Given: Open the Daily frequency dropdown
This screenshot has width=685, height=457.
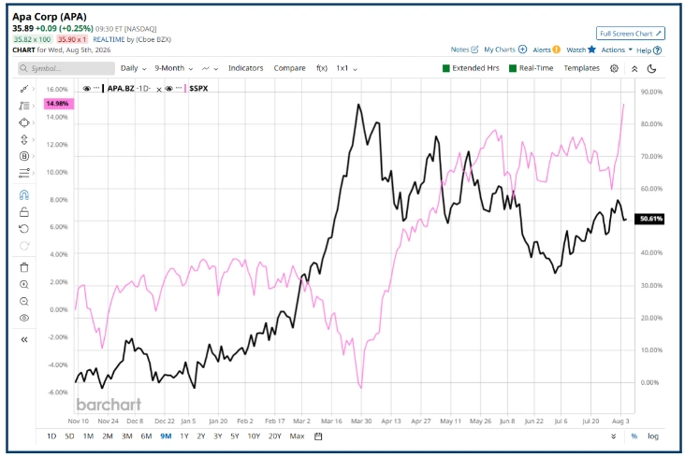Looking at the screenshot, I should pyautogui.click(x=133, y=68).
